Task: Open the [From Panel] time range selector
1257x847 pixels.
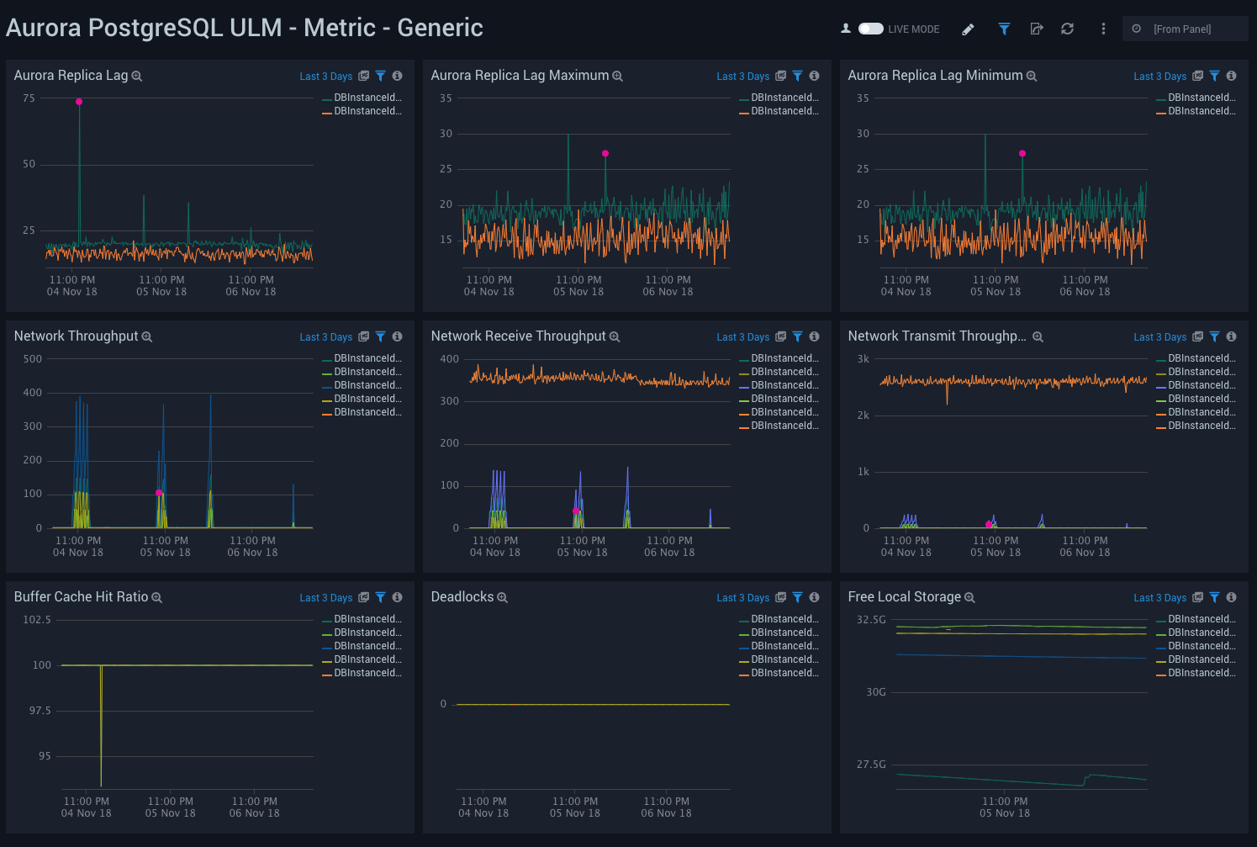Action: [1186, 28]
